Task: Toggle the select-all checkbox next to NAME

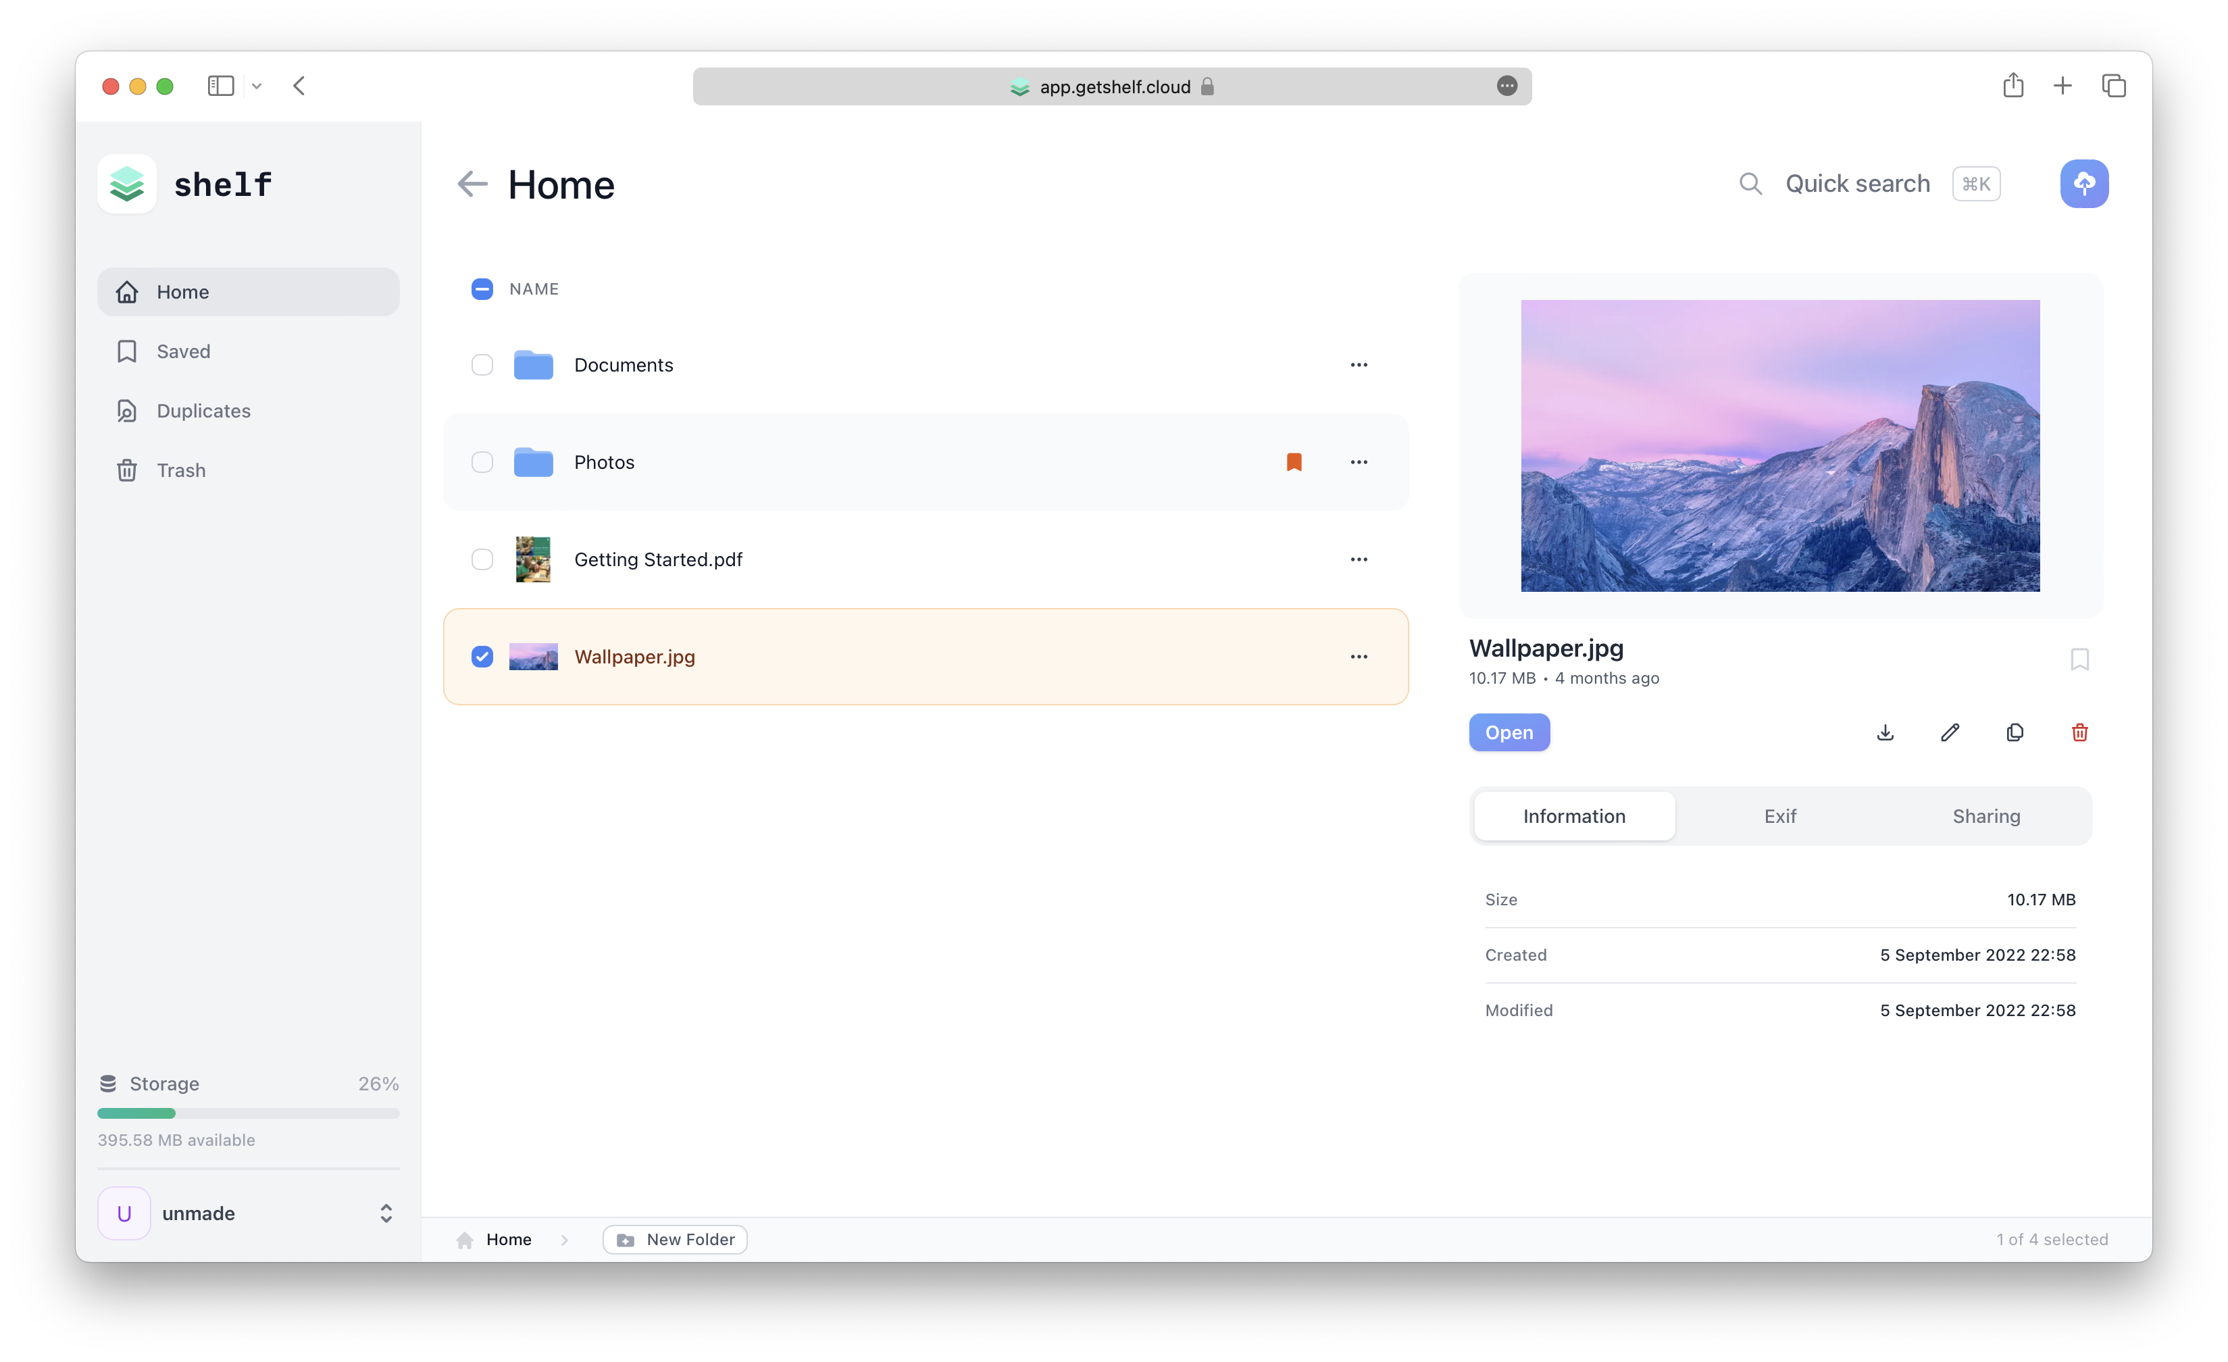Action: tap(482, 289)
